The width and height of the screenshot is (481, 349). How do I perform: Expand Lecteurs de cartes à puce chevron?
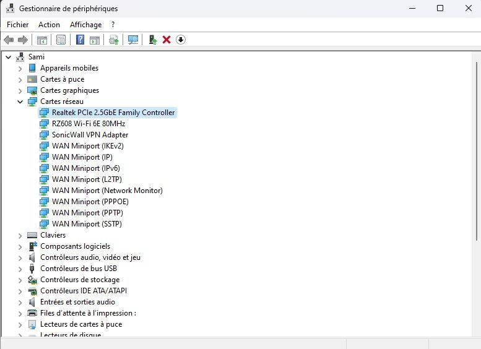(20, 325)
